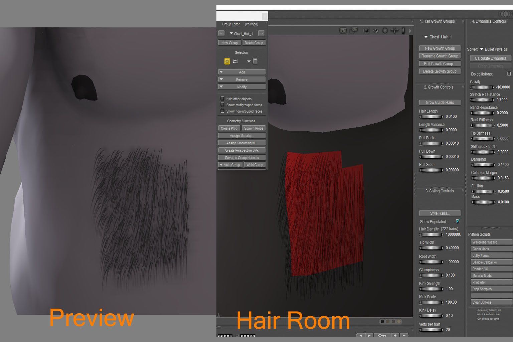Toggle Show multigrouped faces checkbox
Screen dimensions: 513x342
222,105
